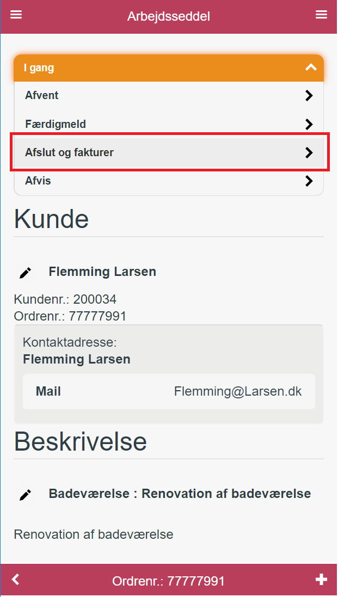Click the arrow on Færdigmeld row
The image size is (338, 597).
point(309,124)
